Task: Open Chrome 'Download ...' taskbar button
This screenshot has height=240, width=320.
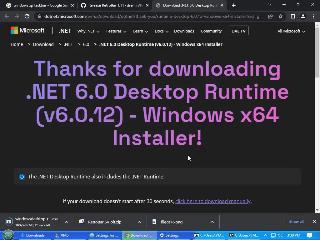Action: (139, 235)
